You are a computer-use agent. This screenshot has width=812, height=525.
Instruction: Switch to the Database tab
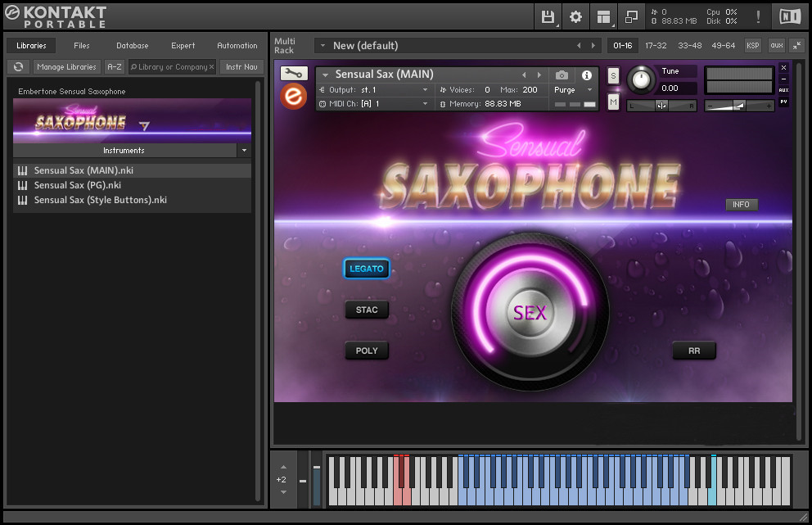pos(132,46)
